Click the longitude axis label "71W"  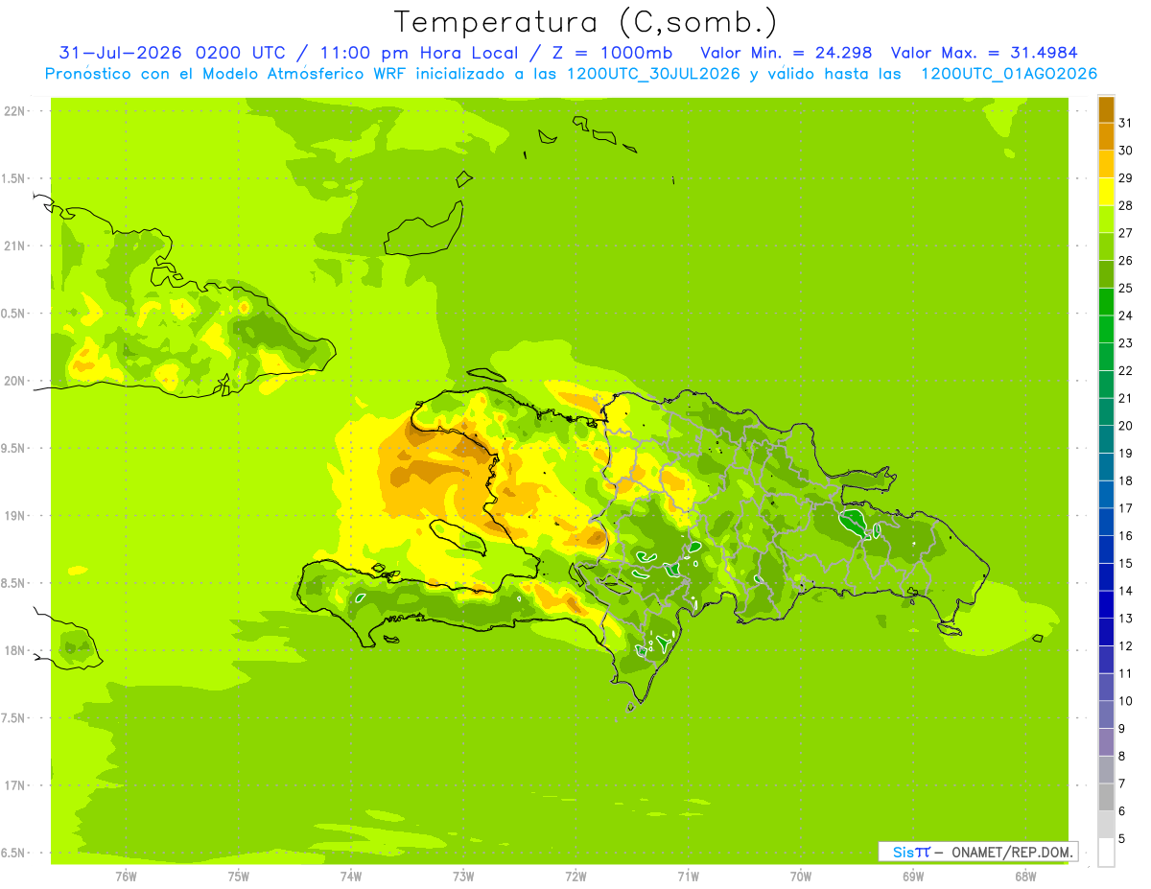[x=688, y=877]
